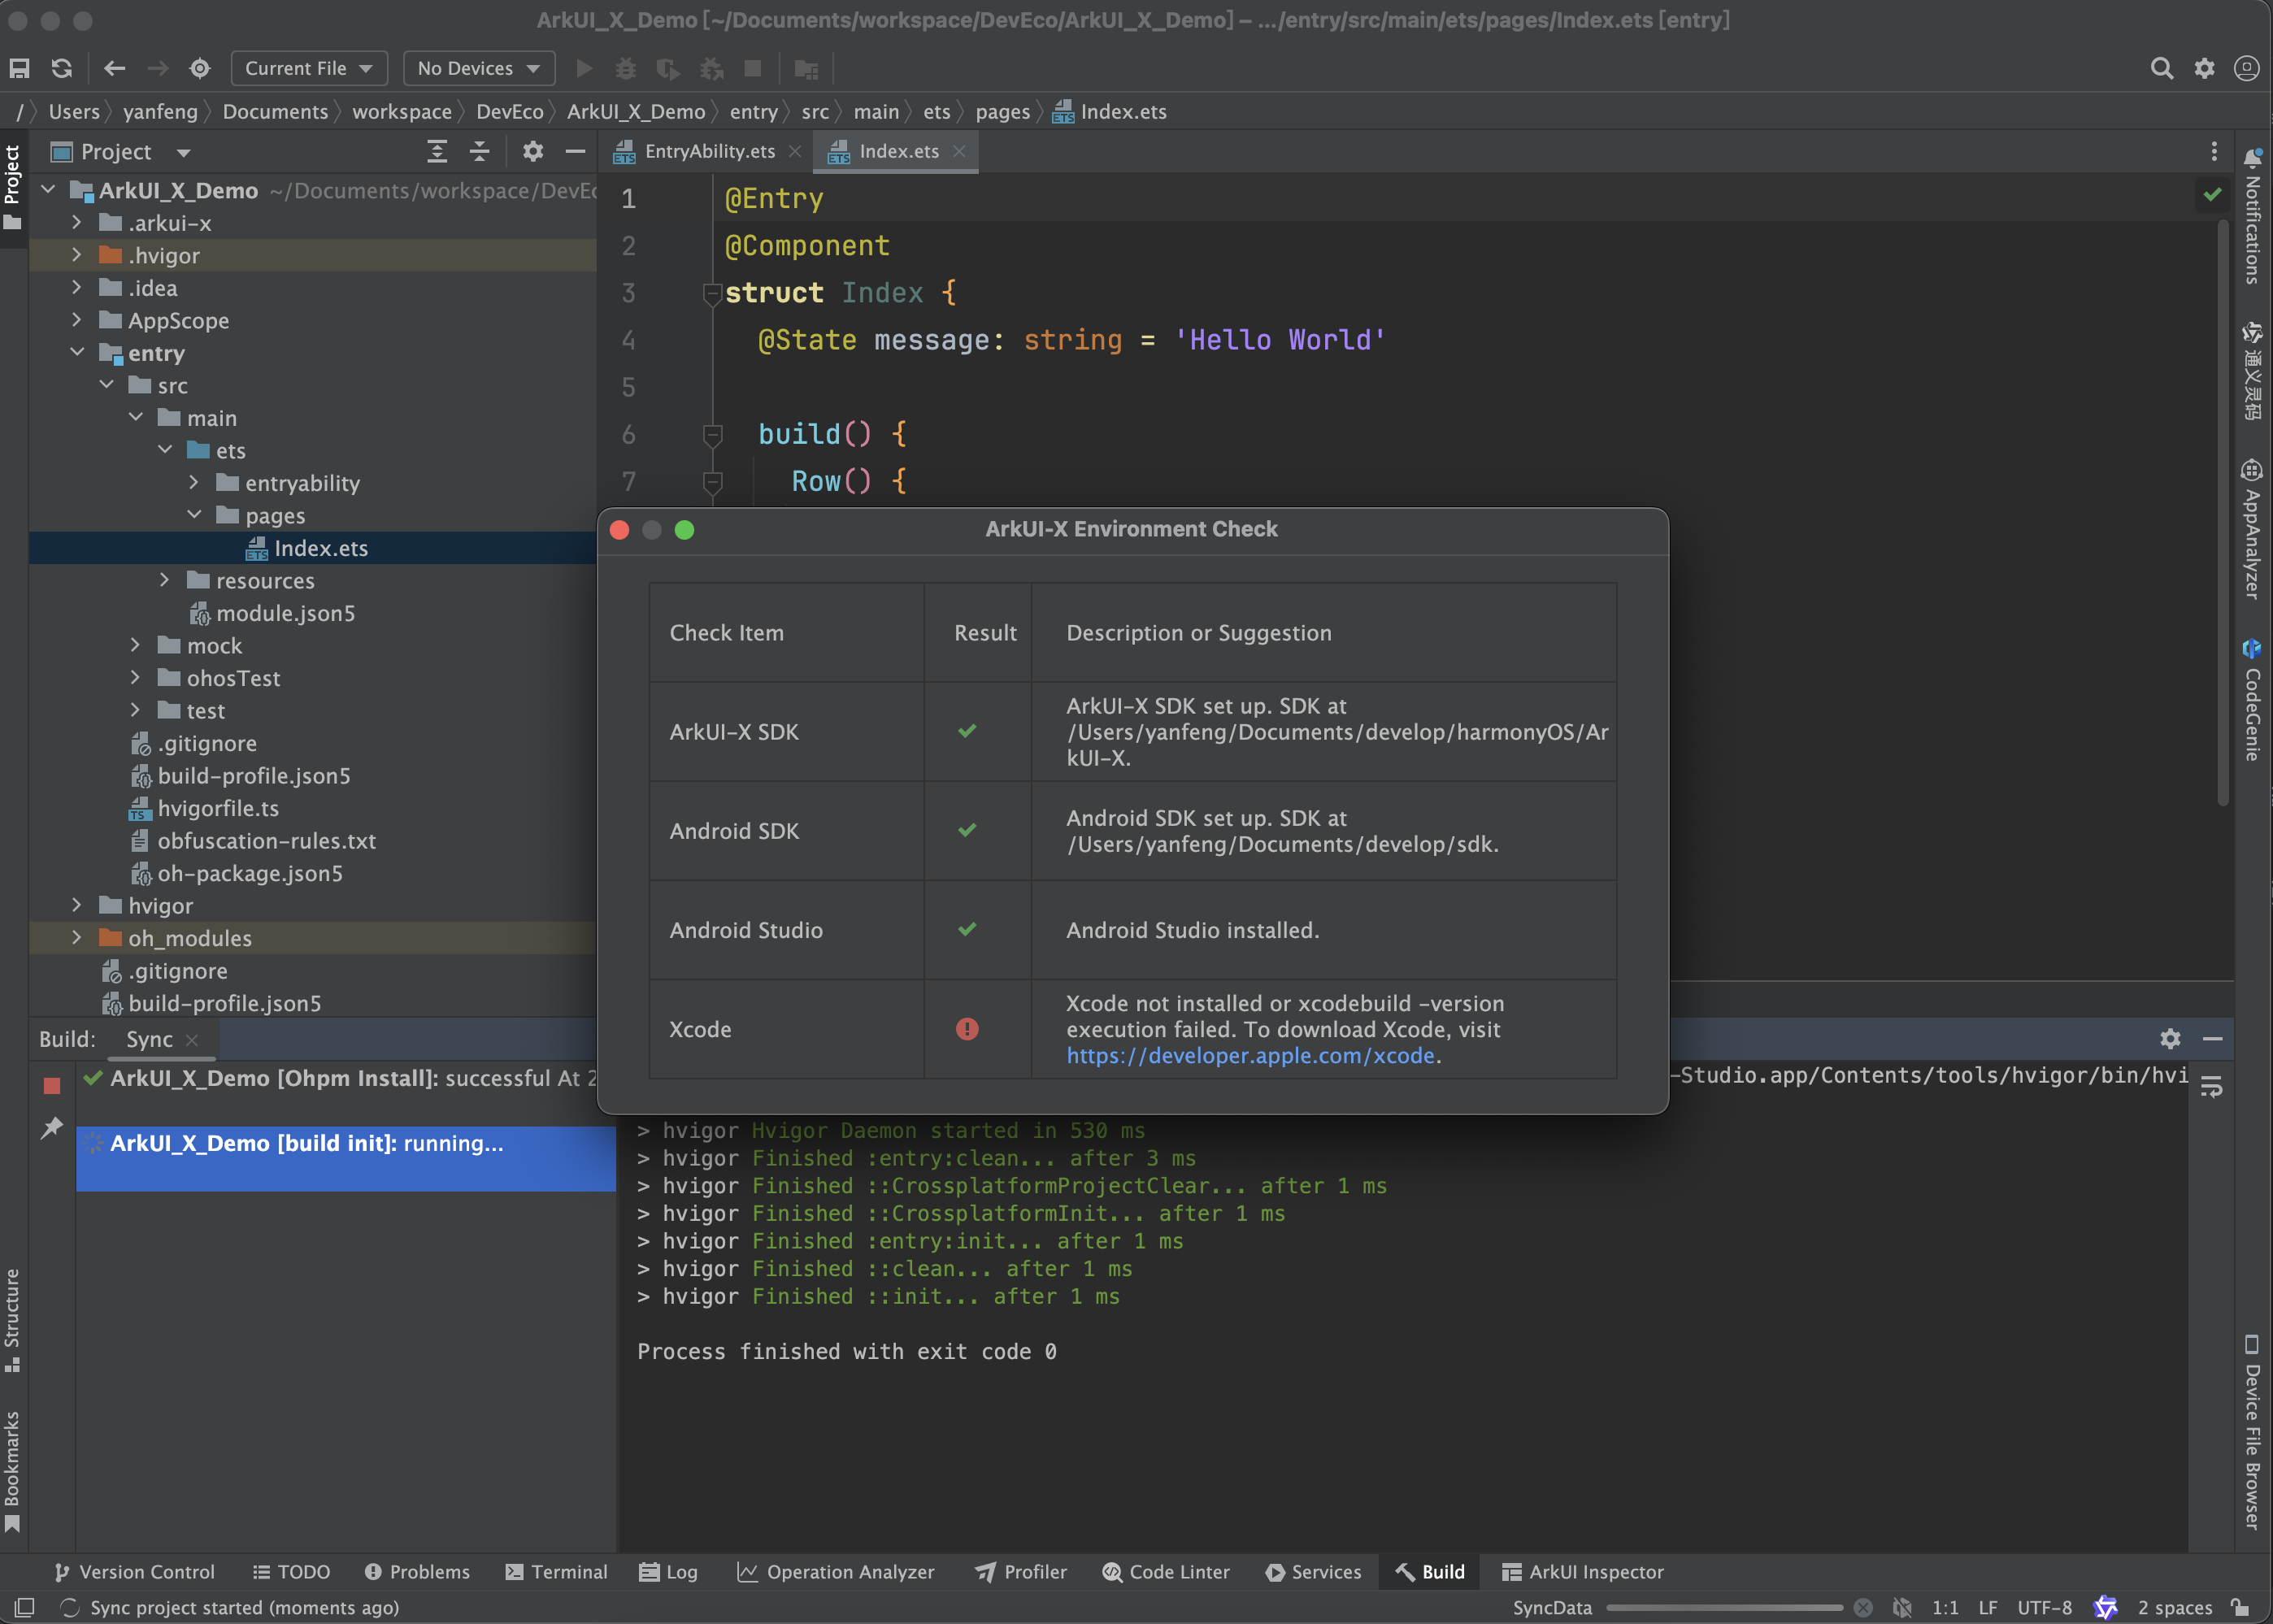Click the locate target icon in toolbar

pos(200,68)
